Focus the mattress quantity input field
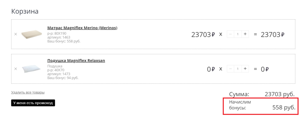This screenshot has height=117, width=305. (x=238, y=34)
